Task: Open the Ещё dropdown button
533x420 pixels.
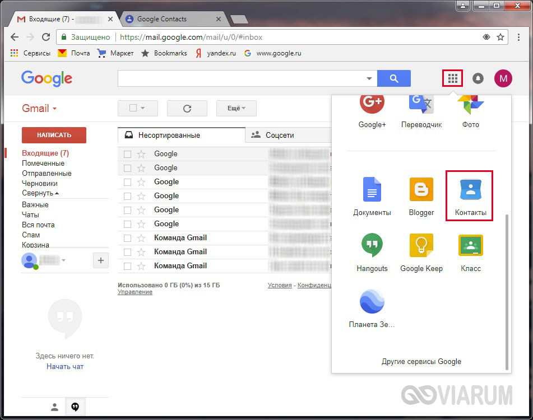Action: point(236,108)
